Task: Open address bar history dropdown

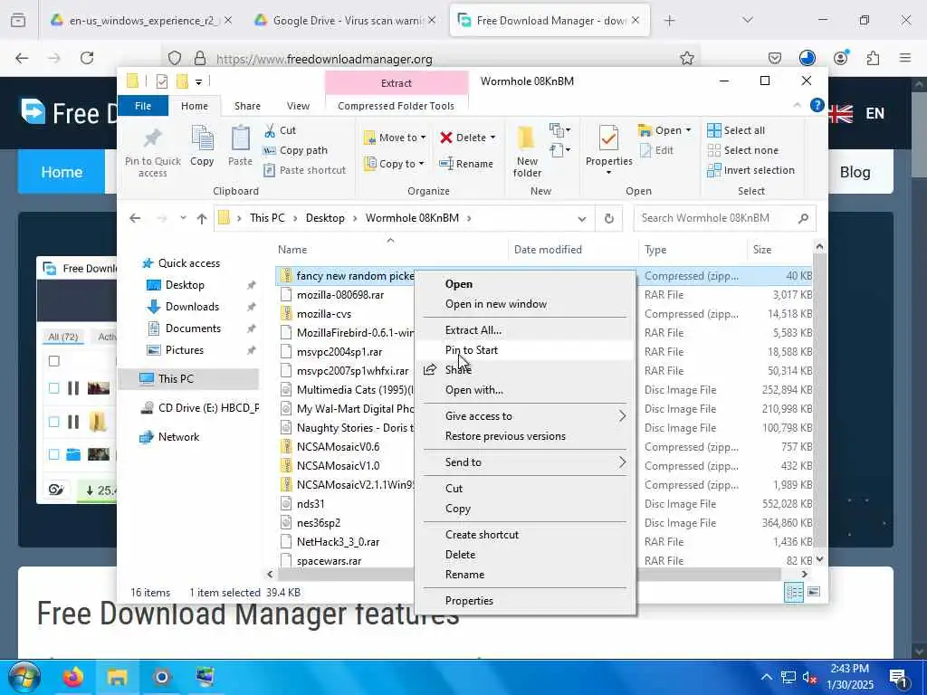Action: 582,219
